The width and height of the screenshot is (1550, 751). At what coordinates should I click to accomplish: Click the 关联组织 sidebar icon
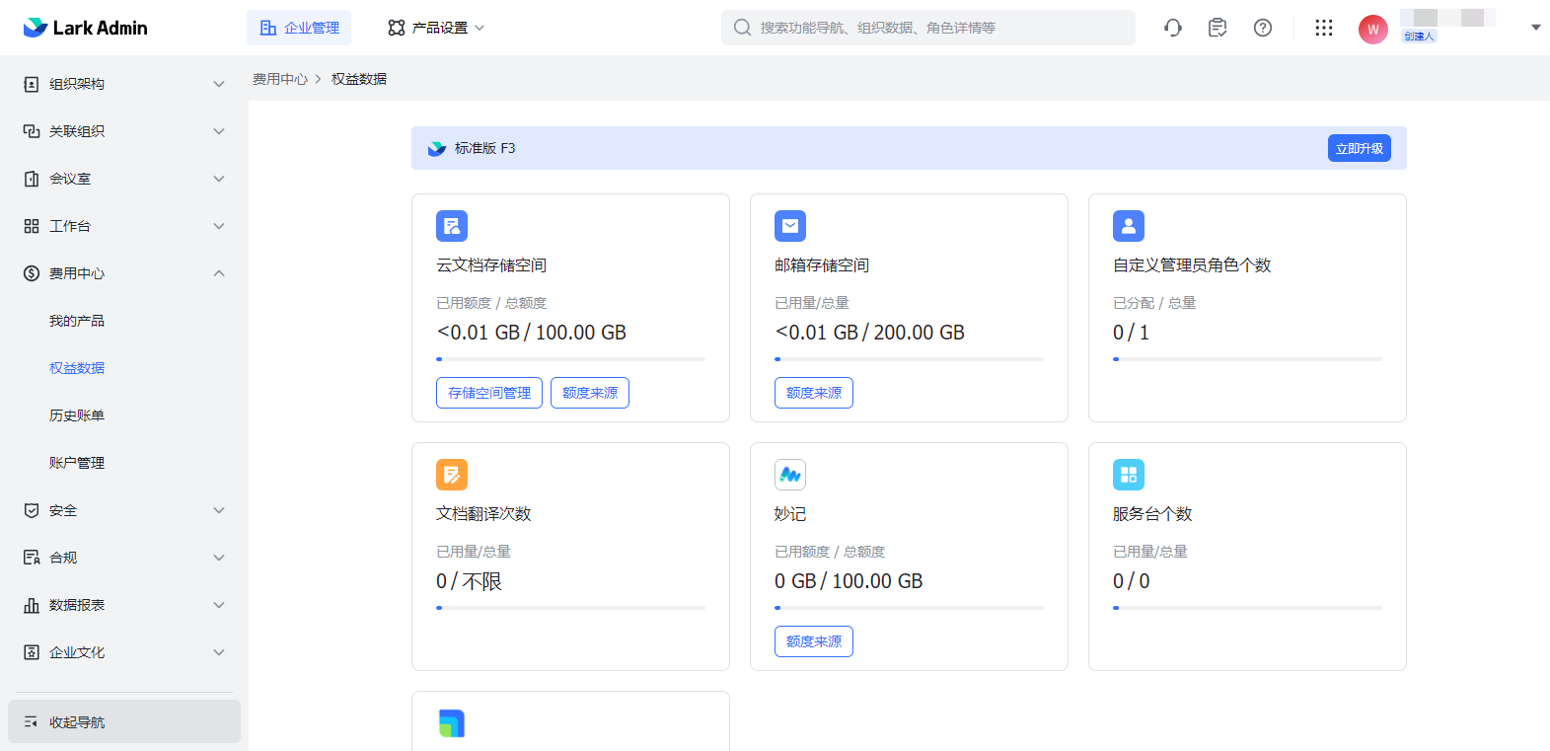32,131
